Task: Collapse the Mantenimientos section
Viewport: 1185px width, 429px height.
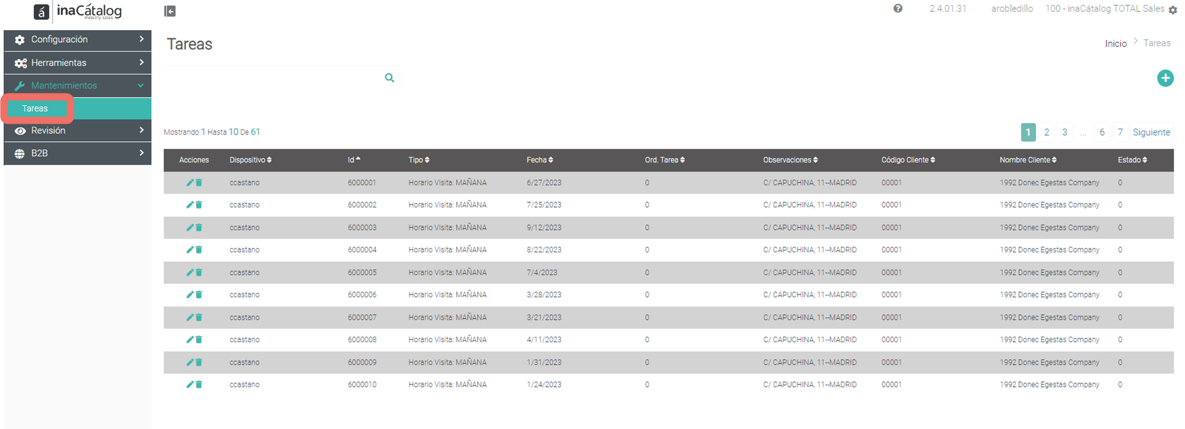Action: tap(77, 86)
